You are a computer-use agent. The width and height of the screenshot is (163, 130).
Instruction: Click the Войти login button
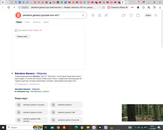(148, 15)
